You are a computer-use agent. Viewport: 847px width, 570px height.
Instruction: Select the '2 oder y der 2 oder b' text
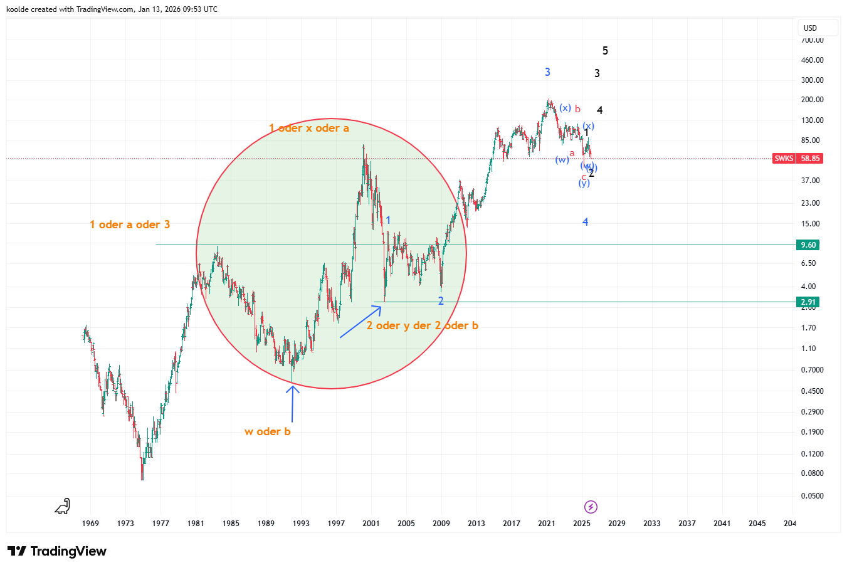tap(422, 325)
